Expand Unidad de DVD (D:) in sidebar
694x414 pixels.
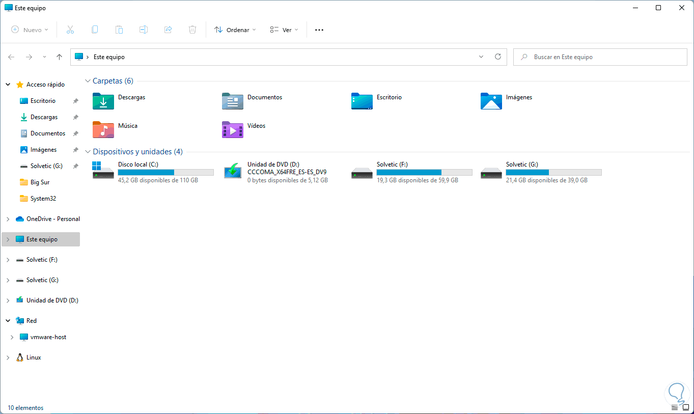point(8,300)
